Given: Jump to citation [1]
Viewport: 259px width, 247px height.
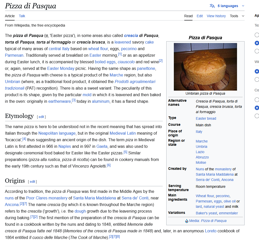Looking at the screenshot, I should click(120, 54).
